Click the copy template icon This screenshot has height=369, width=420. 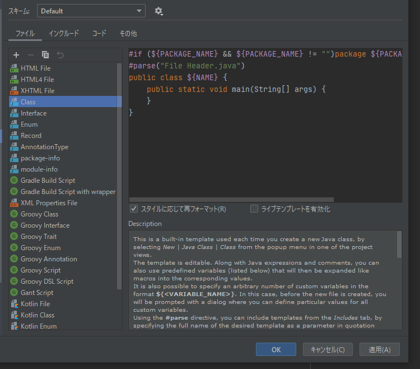tap(45, 55)
